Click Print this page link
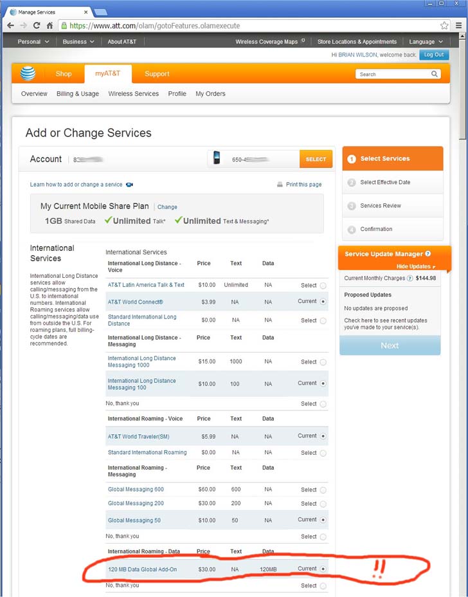468x597 pixels. pyautogui.click(x=303, y=185)
